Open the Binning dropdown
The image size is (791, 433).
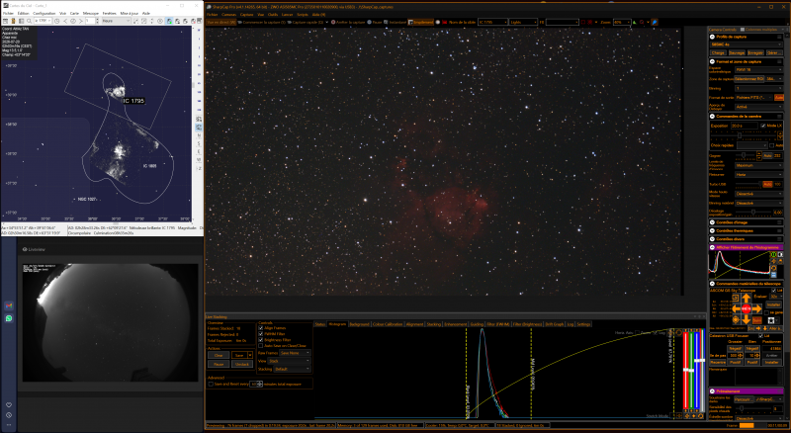pos(758,88)
